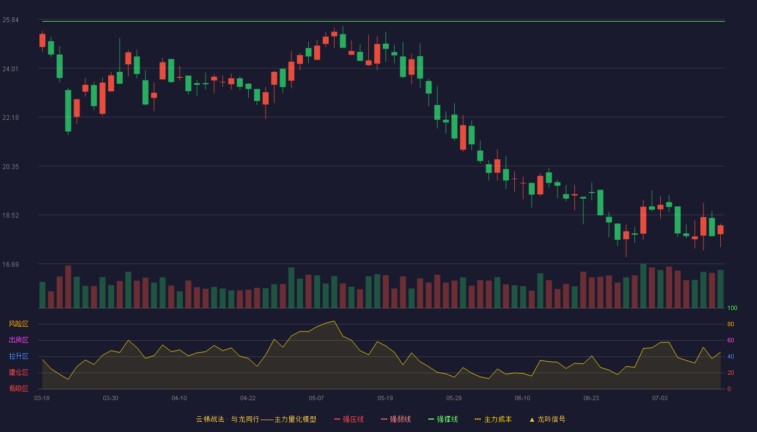Click the yellow dashed icon beside 主力成本

pyautogui.click(x=478, y=419)
